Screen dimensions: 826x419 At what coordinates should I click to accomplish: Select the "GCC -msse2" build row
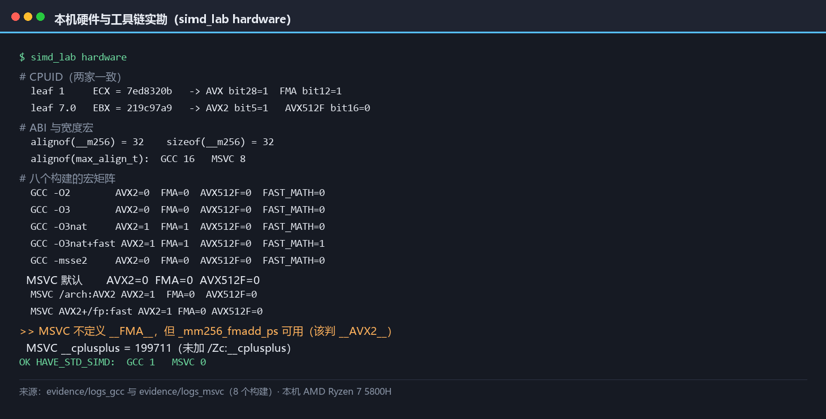pos(178,260)
